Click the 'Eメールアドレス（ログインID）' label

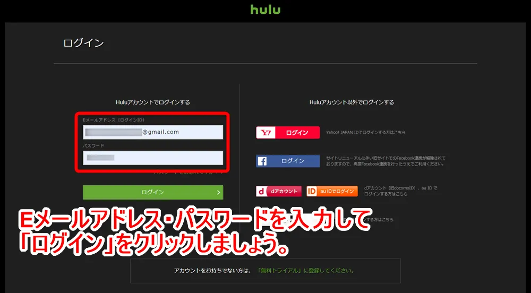pyautogui.click(x=114, y=120)
